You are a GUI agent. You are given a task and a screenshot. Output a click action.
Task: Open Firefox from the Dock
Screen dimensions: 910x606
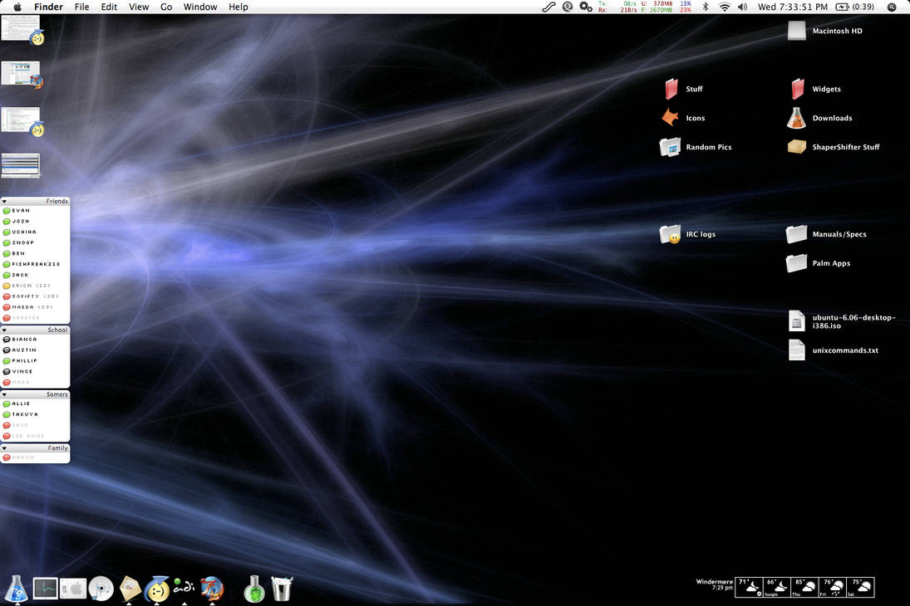tap(213, 588)
